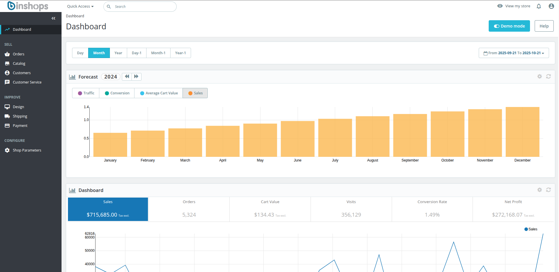Toggle Conversion series in forecast chart
The width and height of the screenshot is (559, 272).
point(117,93)
